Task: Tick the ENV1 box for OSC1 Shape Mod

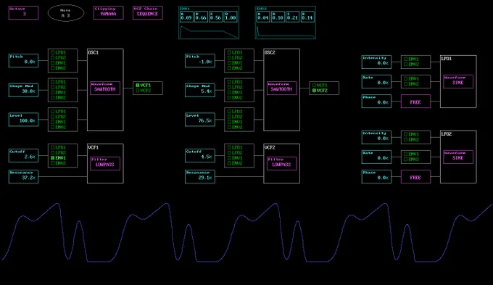Action: point(52,93)
